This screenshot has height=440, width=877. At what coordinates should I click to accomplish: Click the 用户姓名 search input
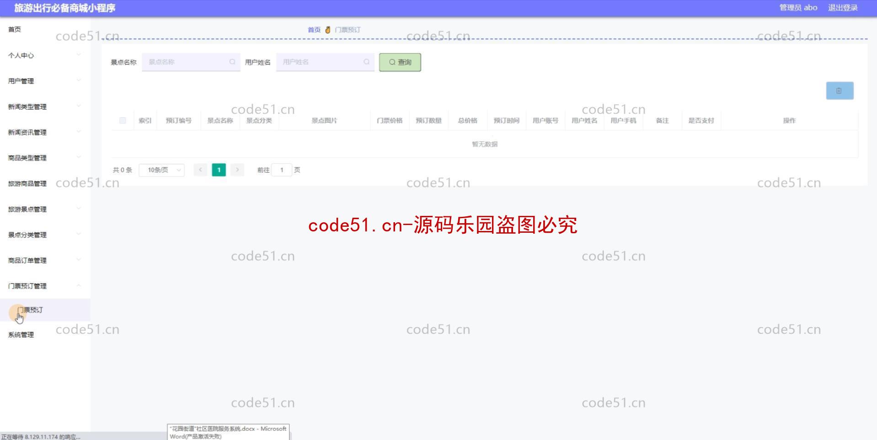click(325, 62)
